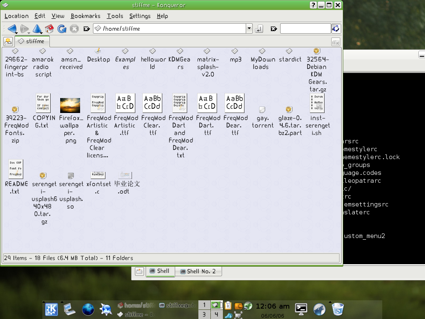Select the amarok radio script folder

pos(43,63)
